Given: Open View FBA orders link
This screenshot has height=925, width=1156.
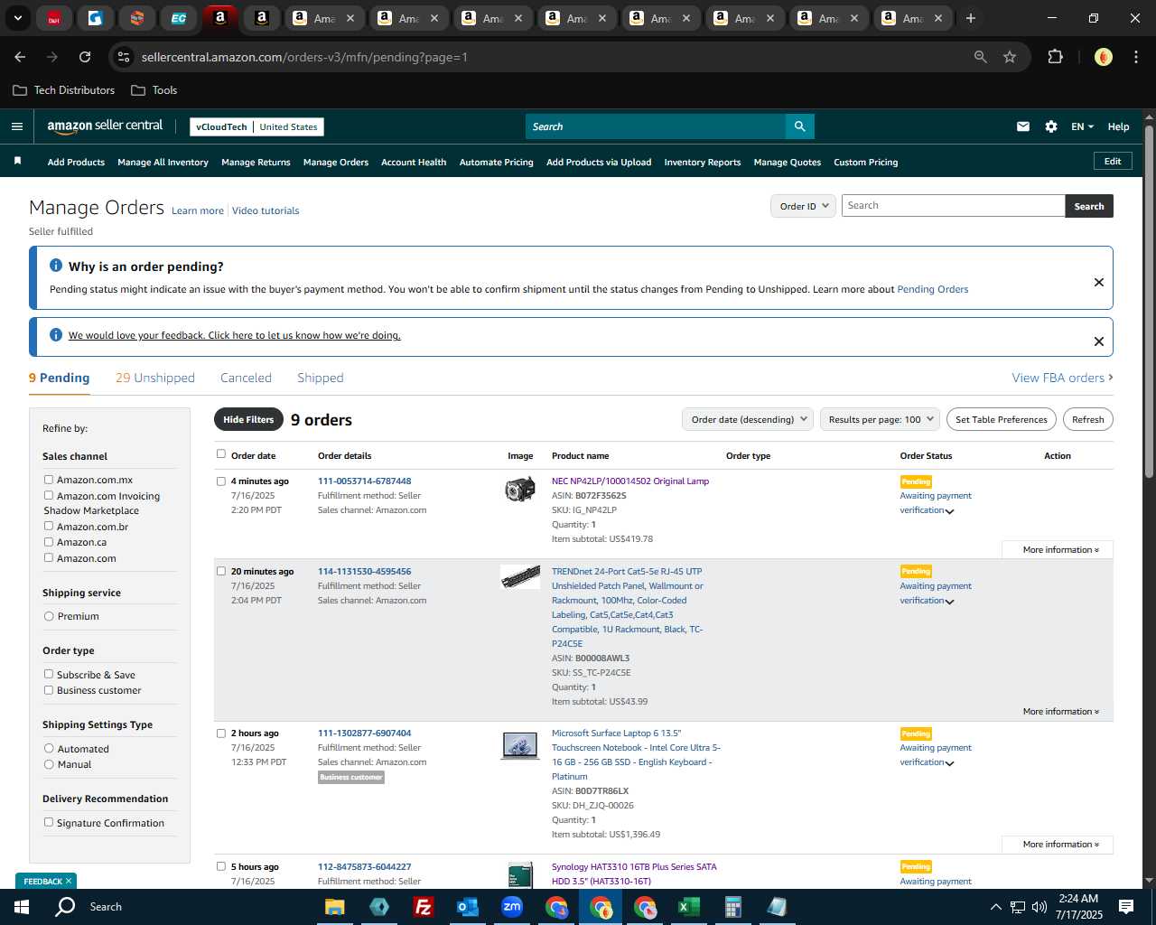Looking at the screenshot, I should (x=1062, y=378).
